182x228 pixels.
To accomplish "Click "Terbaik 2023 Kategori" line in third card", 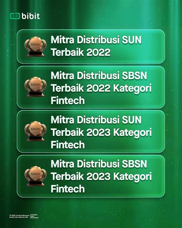I will point(101,132).
